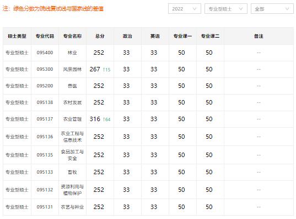Viewport: 296px width, 219px height.
Task: Click the orange note about green scores
Action: pyautogui.click(x=53, y=9)
